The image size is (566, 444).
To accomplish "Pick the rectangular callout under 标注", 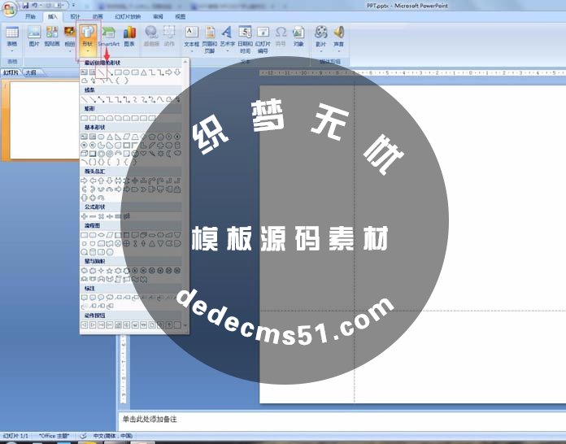I will pos(84,298).
